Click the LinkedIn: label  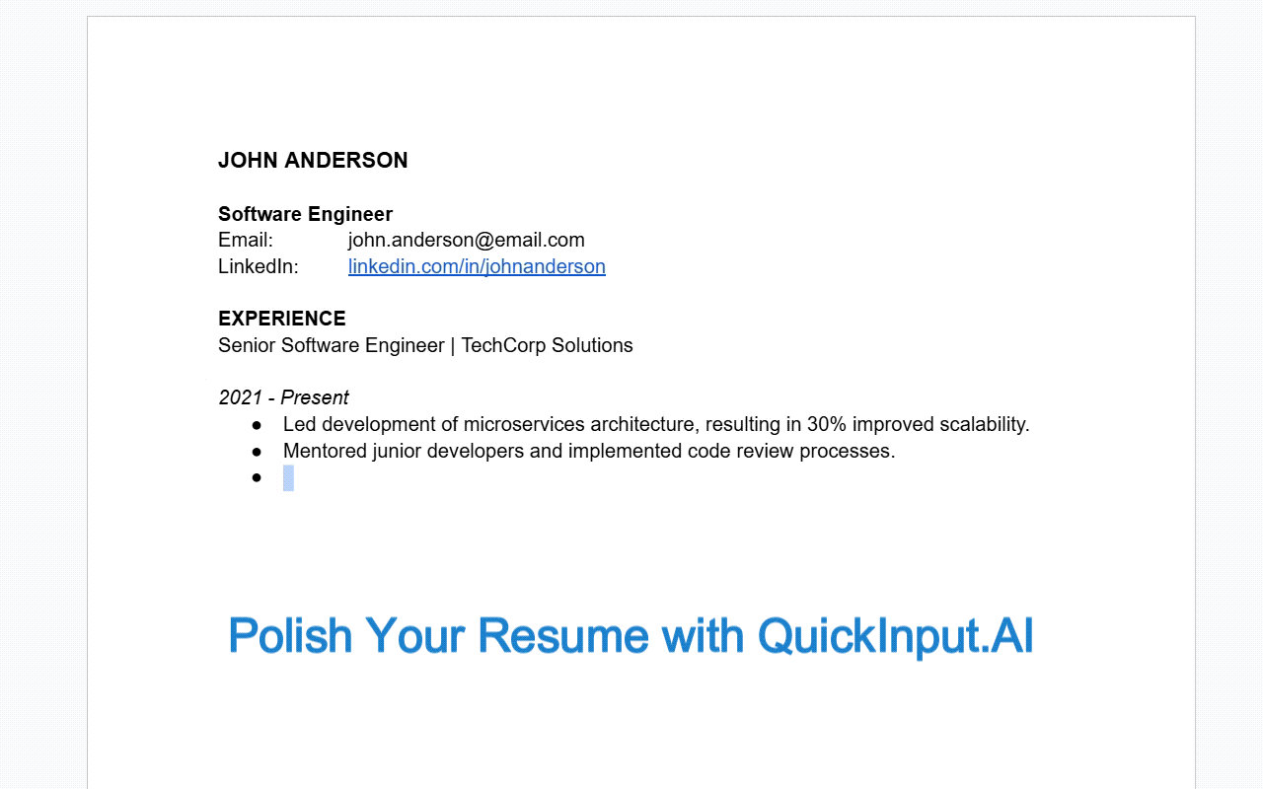258,266
